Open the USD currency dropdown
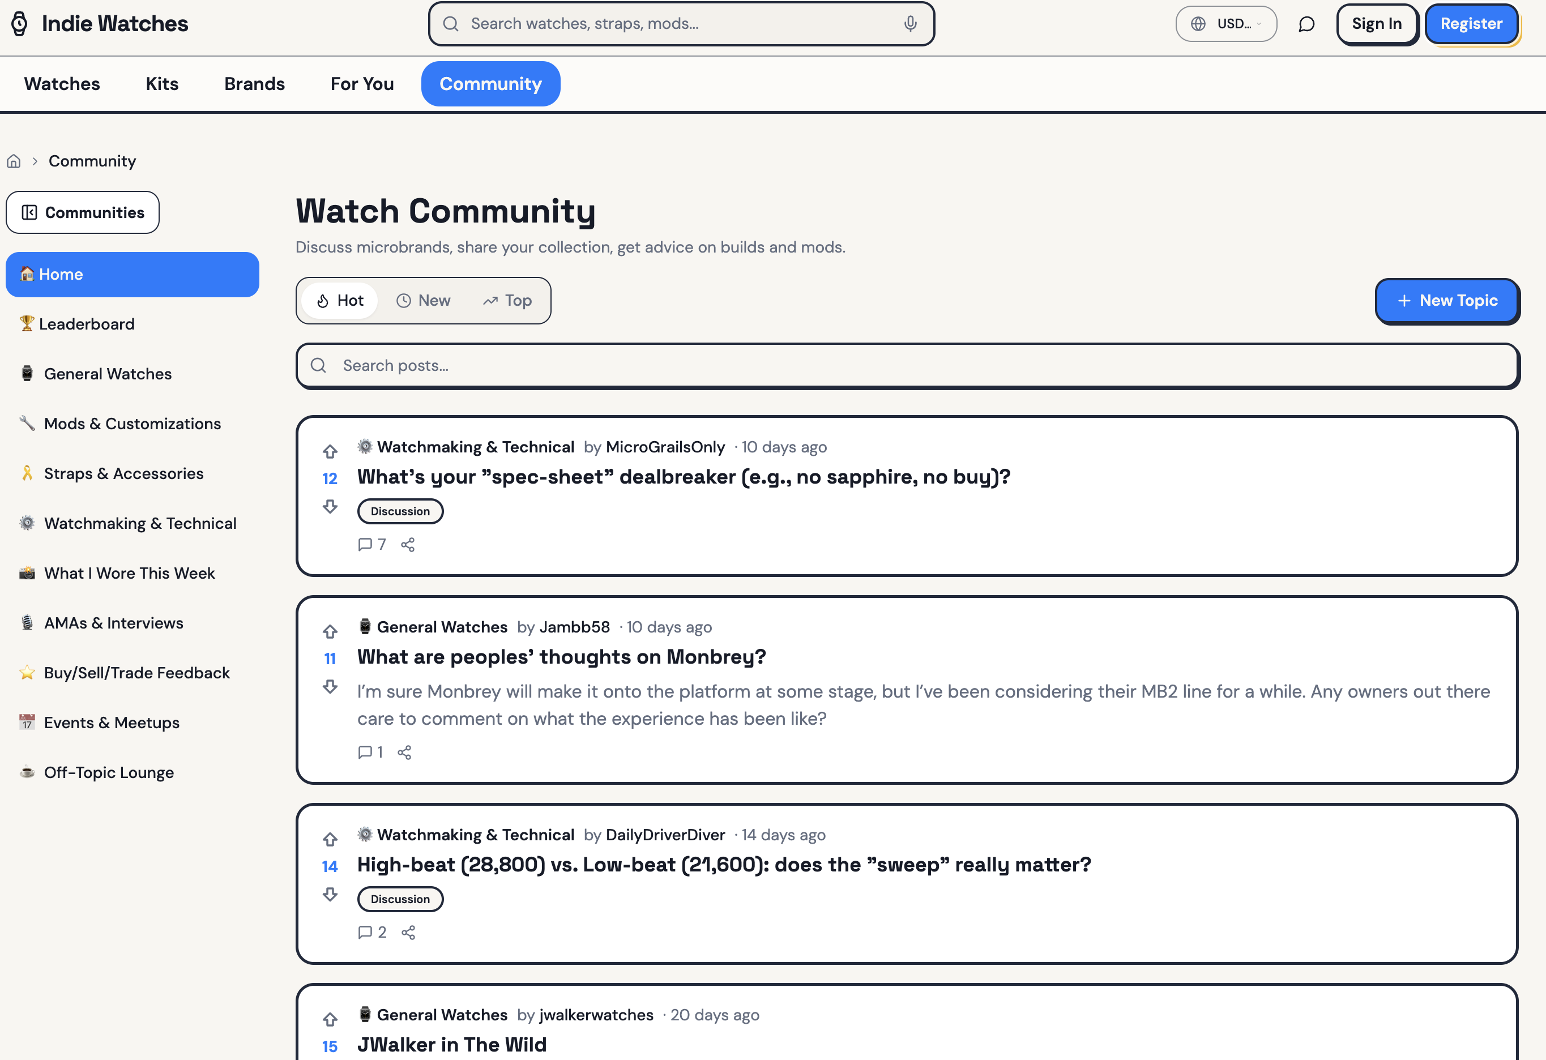The height and width of the screenshot is (1060, 1546). pos(1225,24)
